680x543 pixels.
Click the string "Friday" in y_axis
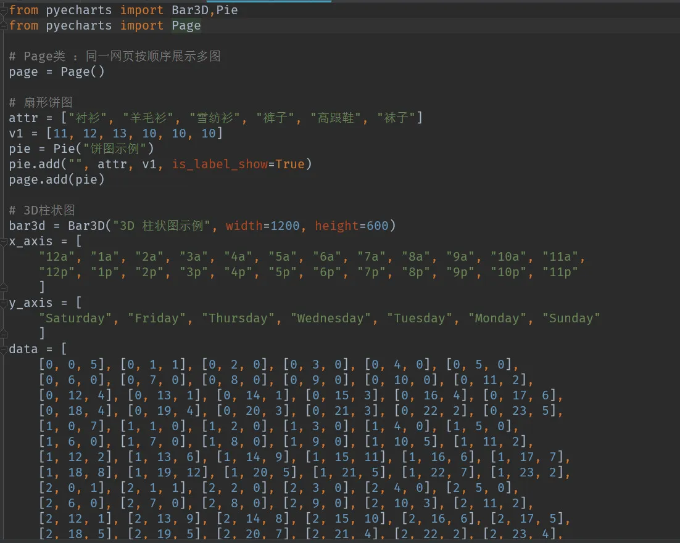(x=157, y=318)
